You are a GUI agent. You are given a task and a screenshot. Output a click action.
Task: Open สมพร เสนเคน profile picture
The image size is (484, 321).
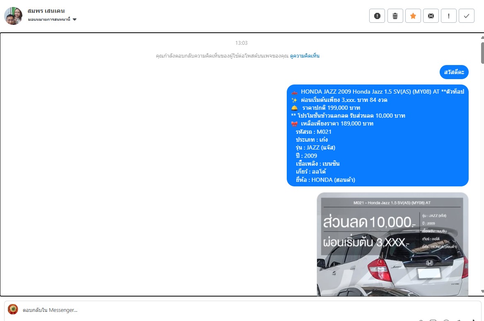(13, 16)
